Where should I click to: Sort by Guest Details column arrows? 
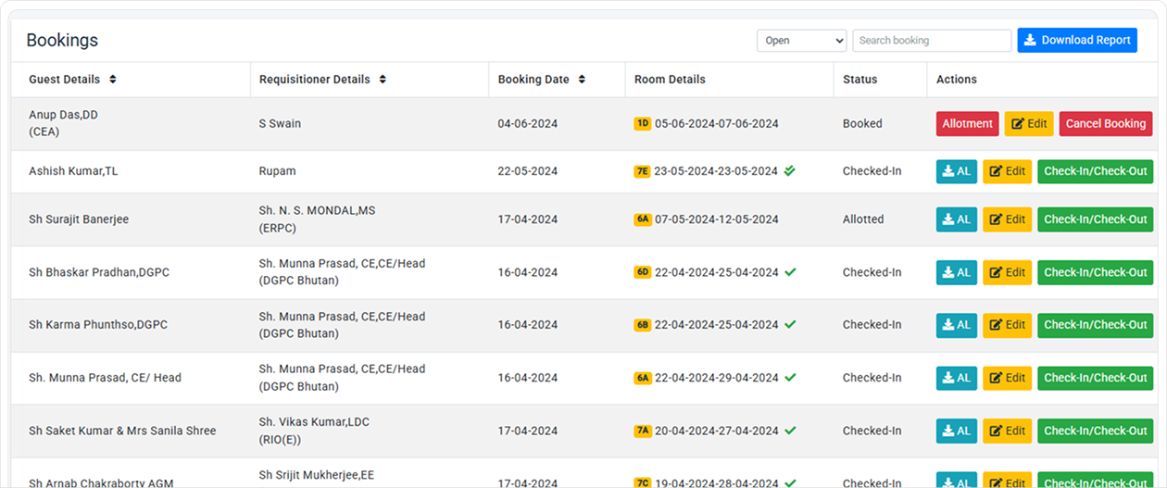tap(113, 80)
